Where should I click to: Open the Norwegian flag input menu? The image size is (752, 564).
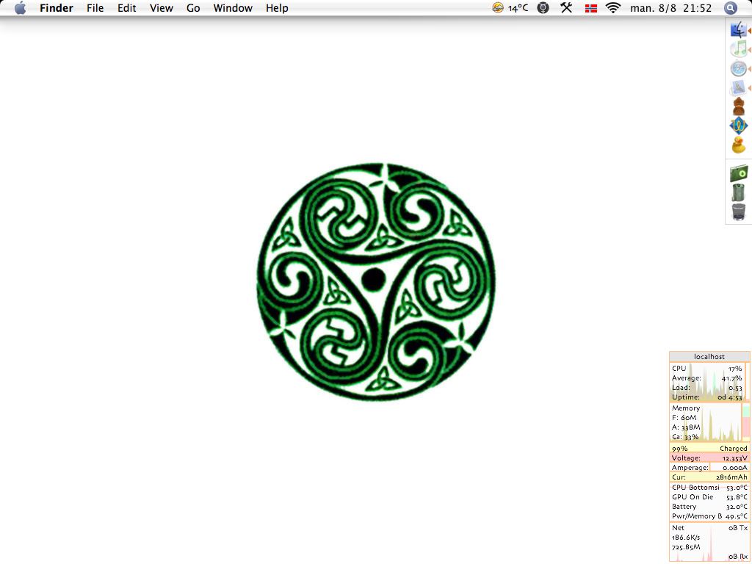tap(591, 8)
